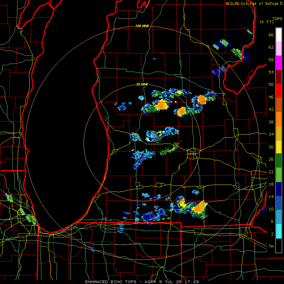284x284 pixels.
Task: Select the 66 value on the legend
Action: click(x=271, y=35)
